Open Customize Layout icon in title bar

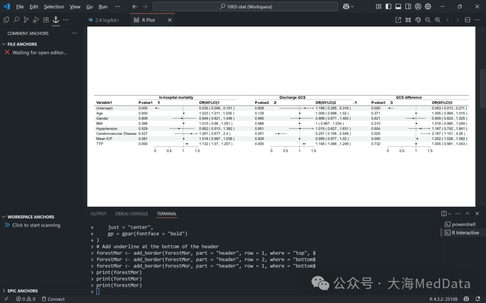tap(378, 6)
